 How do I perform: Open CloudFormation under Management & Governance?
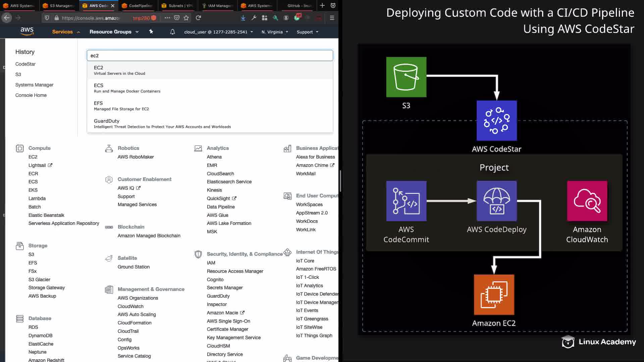click(x=135, y=323)
